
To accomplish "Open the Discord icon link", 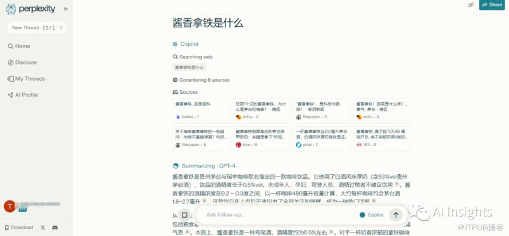I will [x=55, y=227].
